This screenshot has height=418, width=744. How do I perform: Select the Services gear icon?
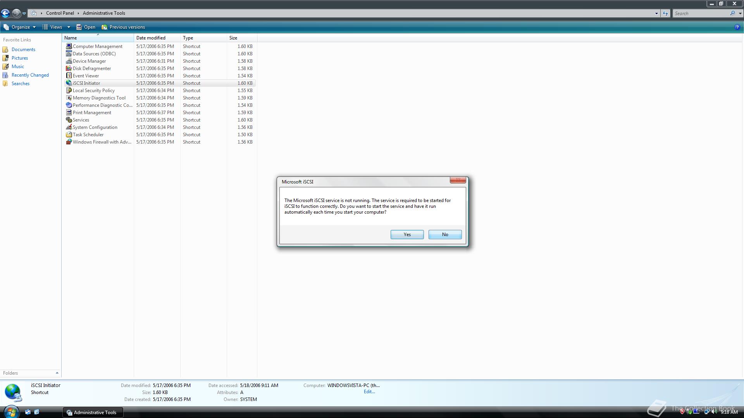coord(69,120)
